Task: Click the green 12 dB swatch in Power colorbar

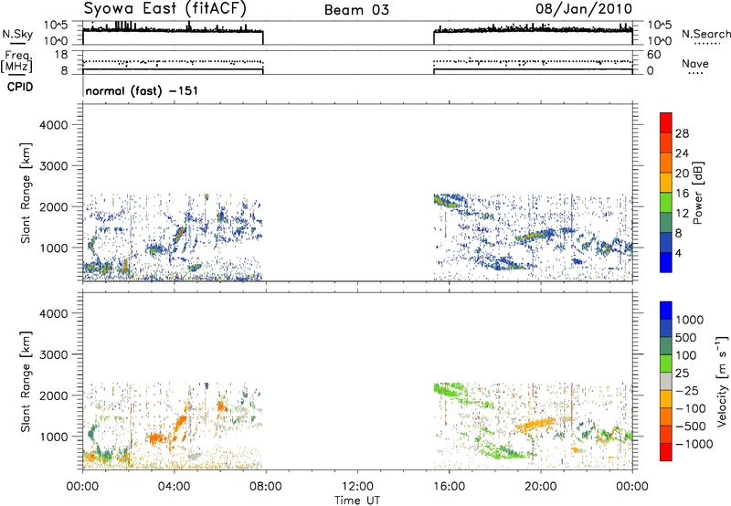Action: [666, 203]
